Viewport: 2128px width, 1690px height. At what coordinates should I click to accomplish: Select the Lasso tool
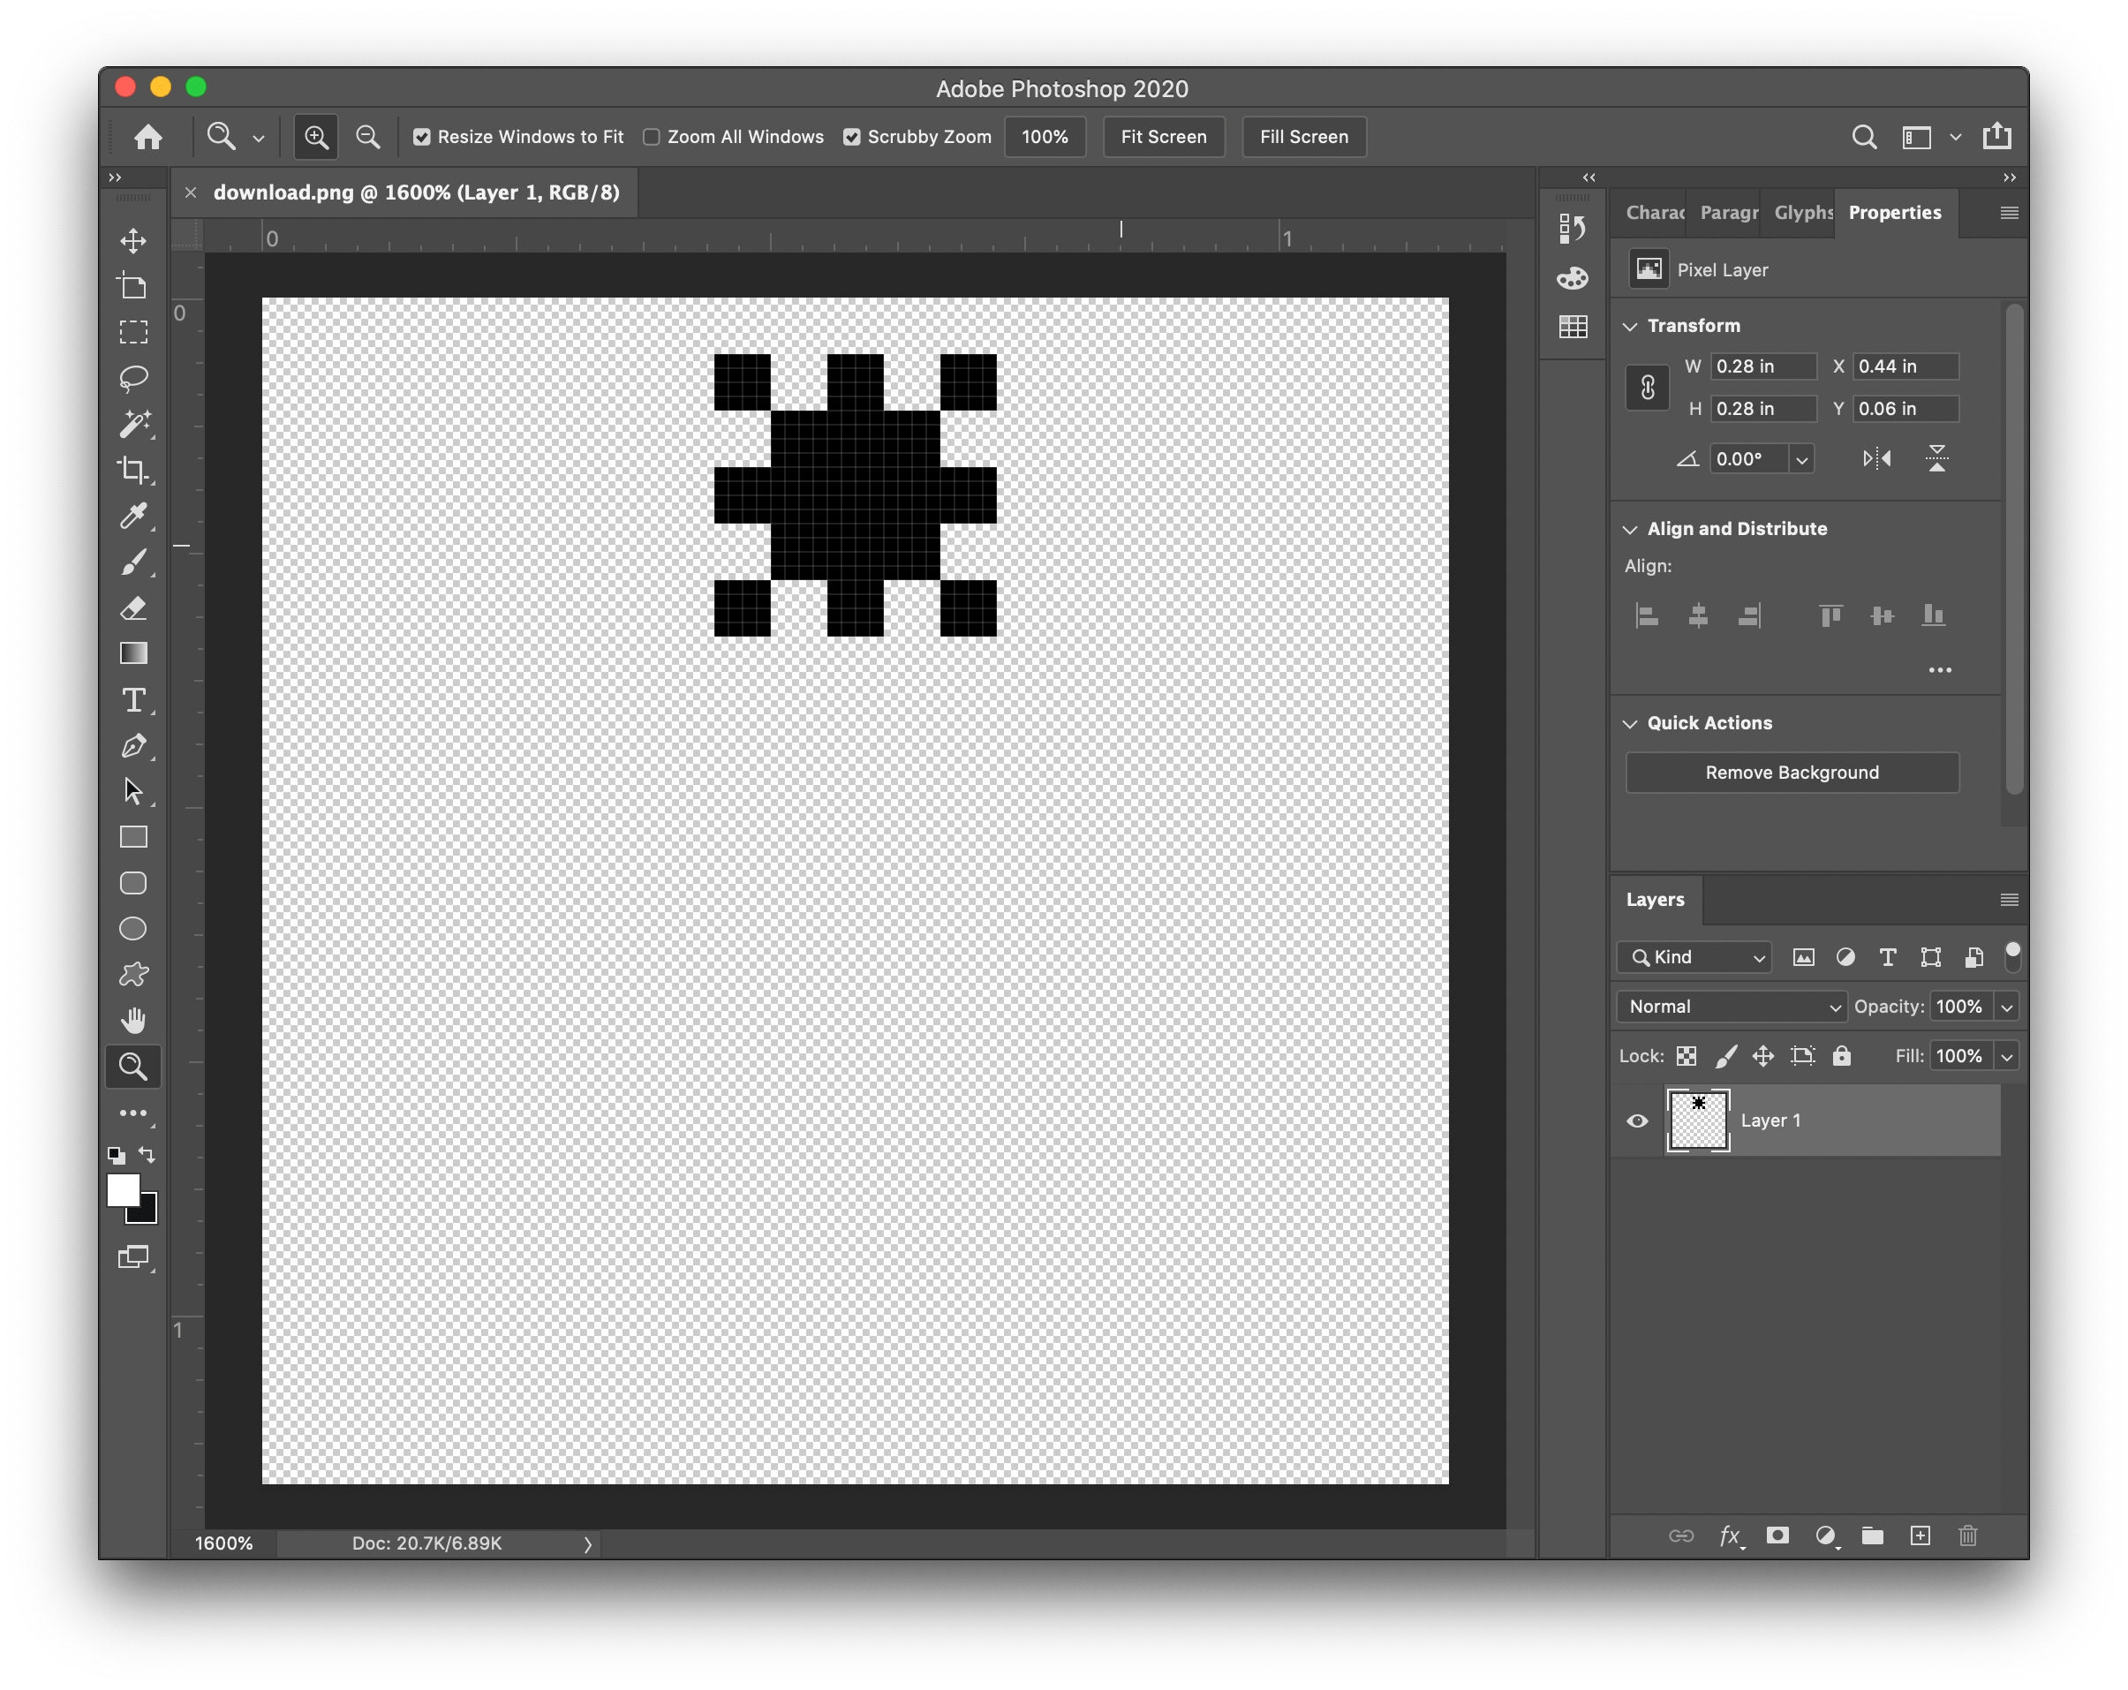pyautogui.click(x=133, y=378)
